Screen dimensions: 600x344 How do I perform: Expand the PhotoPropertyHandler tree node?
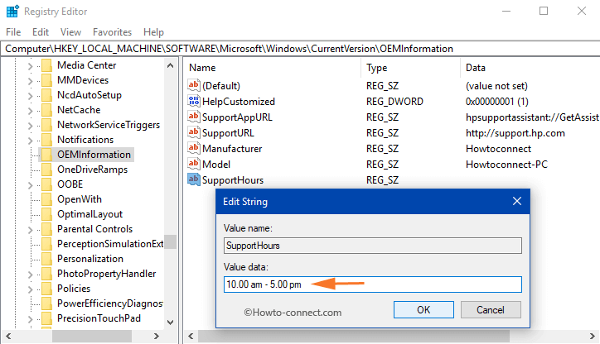click(30, 275)
